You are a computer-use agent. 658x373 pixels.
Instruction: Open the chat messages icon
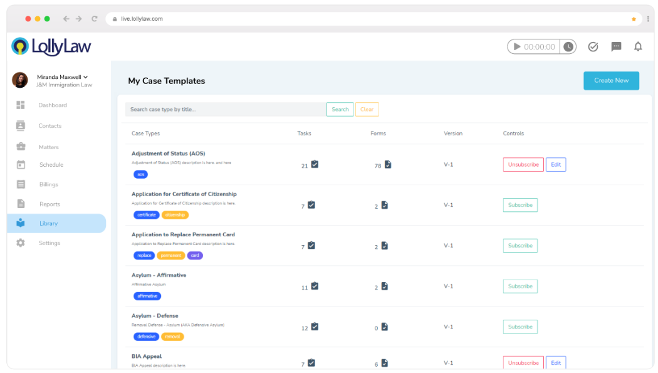616,46
